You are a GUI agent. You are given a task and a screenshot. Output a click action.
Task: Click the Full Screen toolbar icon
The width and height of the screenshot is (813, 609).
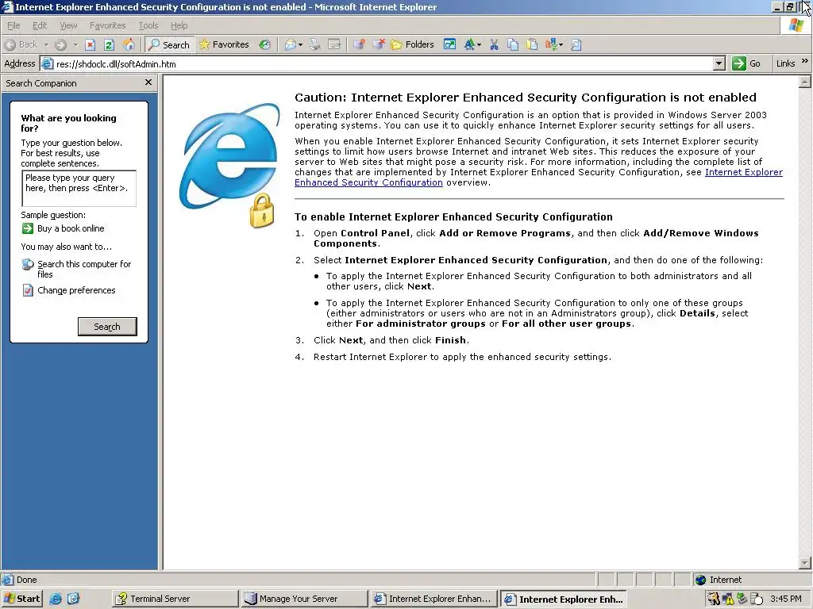click(449, 45)
